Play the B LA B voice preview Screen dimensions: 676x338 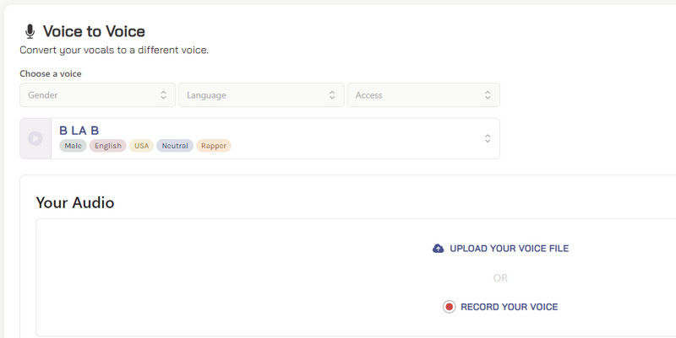tap(35, 138)
